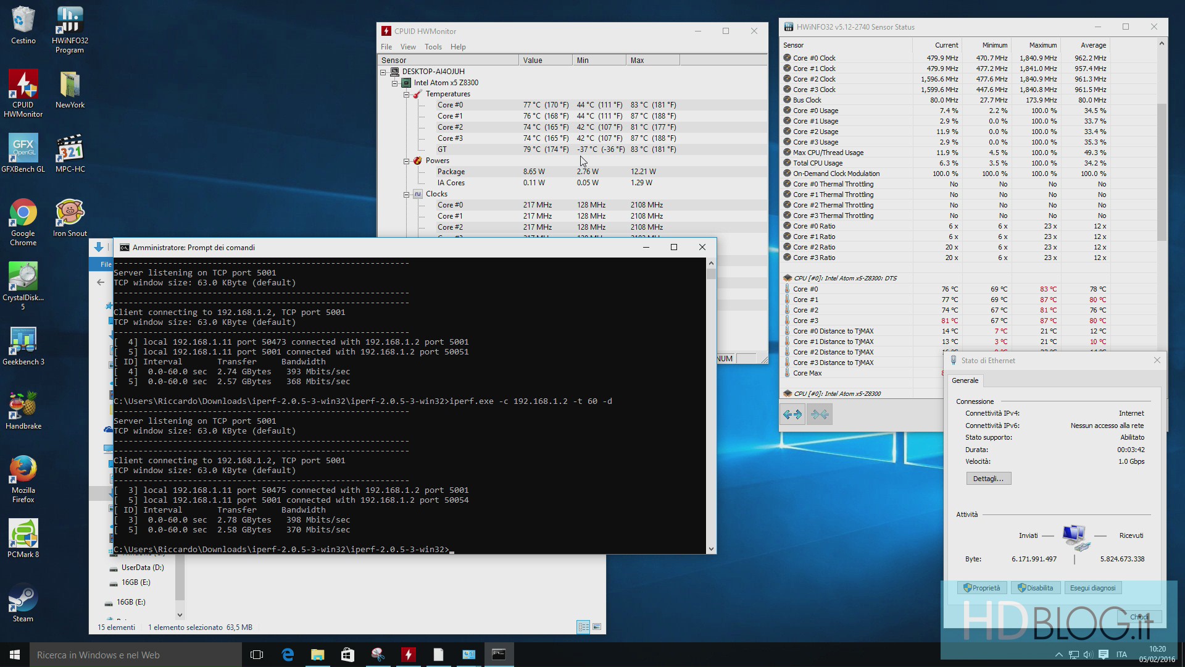This screenshot has height=667, width=1185.
Task: Switch to File Explorer on the taskbar
Action: 317,655
